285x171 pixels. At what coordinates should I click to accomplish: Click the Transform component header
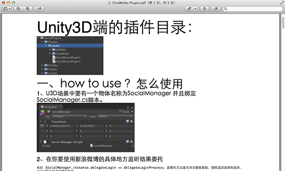tap(86, 122)
